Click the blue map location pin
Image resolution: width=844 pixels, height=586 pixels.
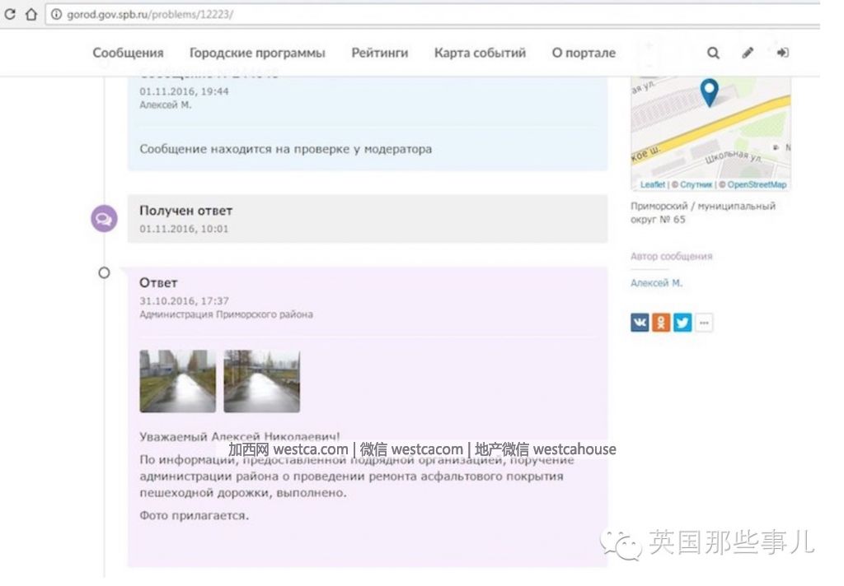[x=709, y=92]
